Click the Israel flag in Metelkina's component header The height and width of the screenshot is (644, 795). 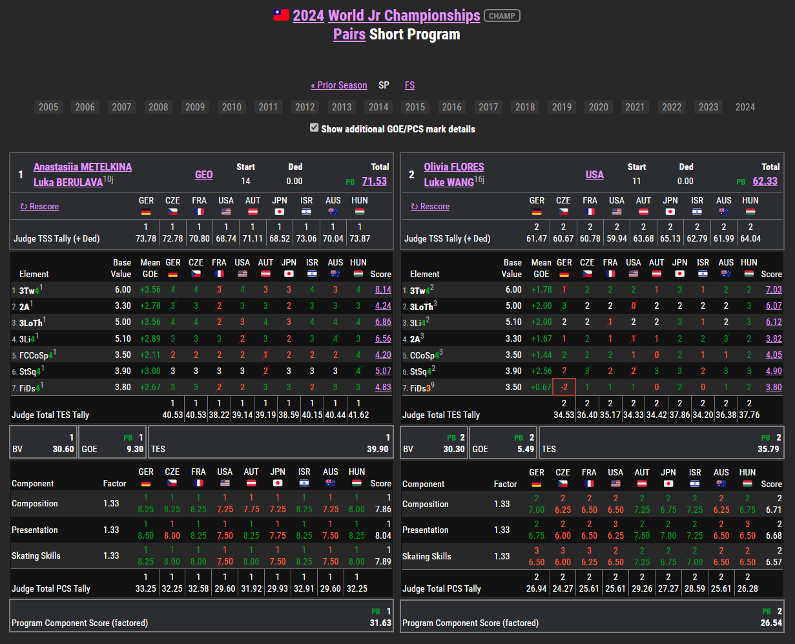[304, 483]
